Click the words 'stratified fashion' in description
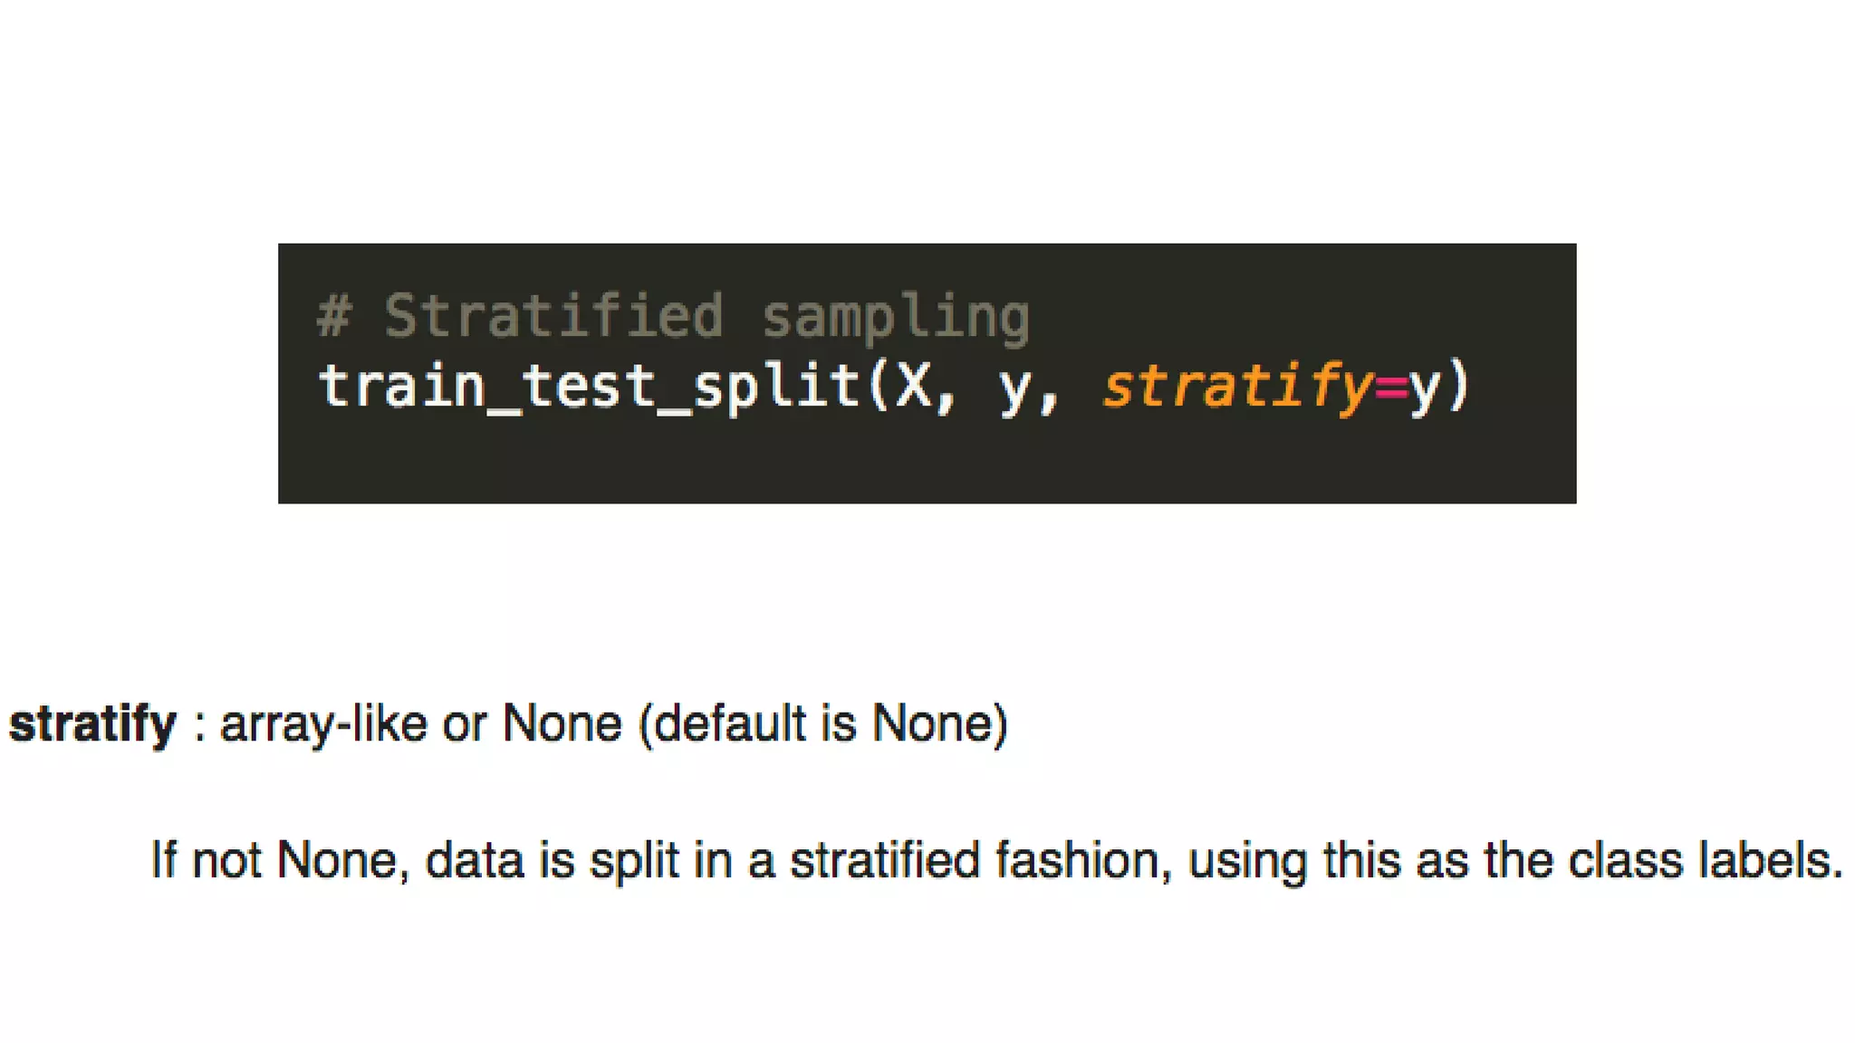The width and height of the screenshot is (1855, 1043). (x=976, y=860)
